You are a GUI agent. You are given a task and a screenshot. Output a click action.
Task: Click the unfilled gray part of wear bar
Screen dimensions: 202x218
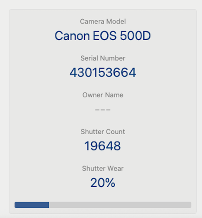click(x=120, y=205)
